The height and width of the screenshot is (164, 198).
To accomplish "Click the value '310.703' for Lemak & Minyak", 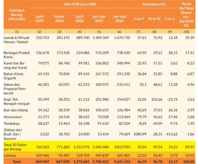I will [x=42, y=38].
